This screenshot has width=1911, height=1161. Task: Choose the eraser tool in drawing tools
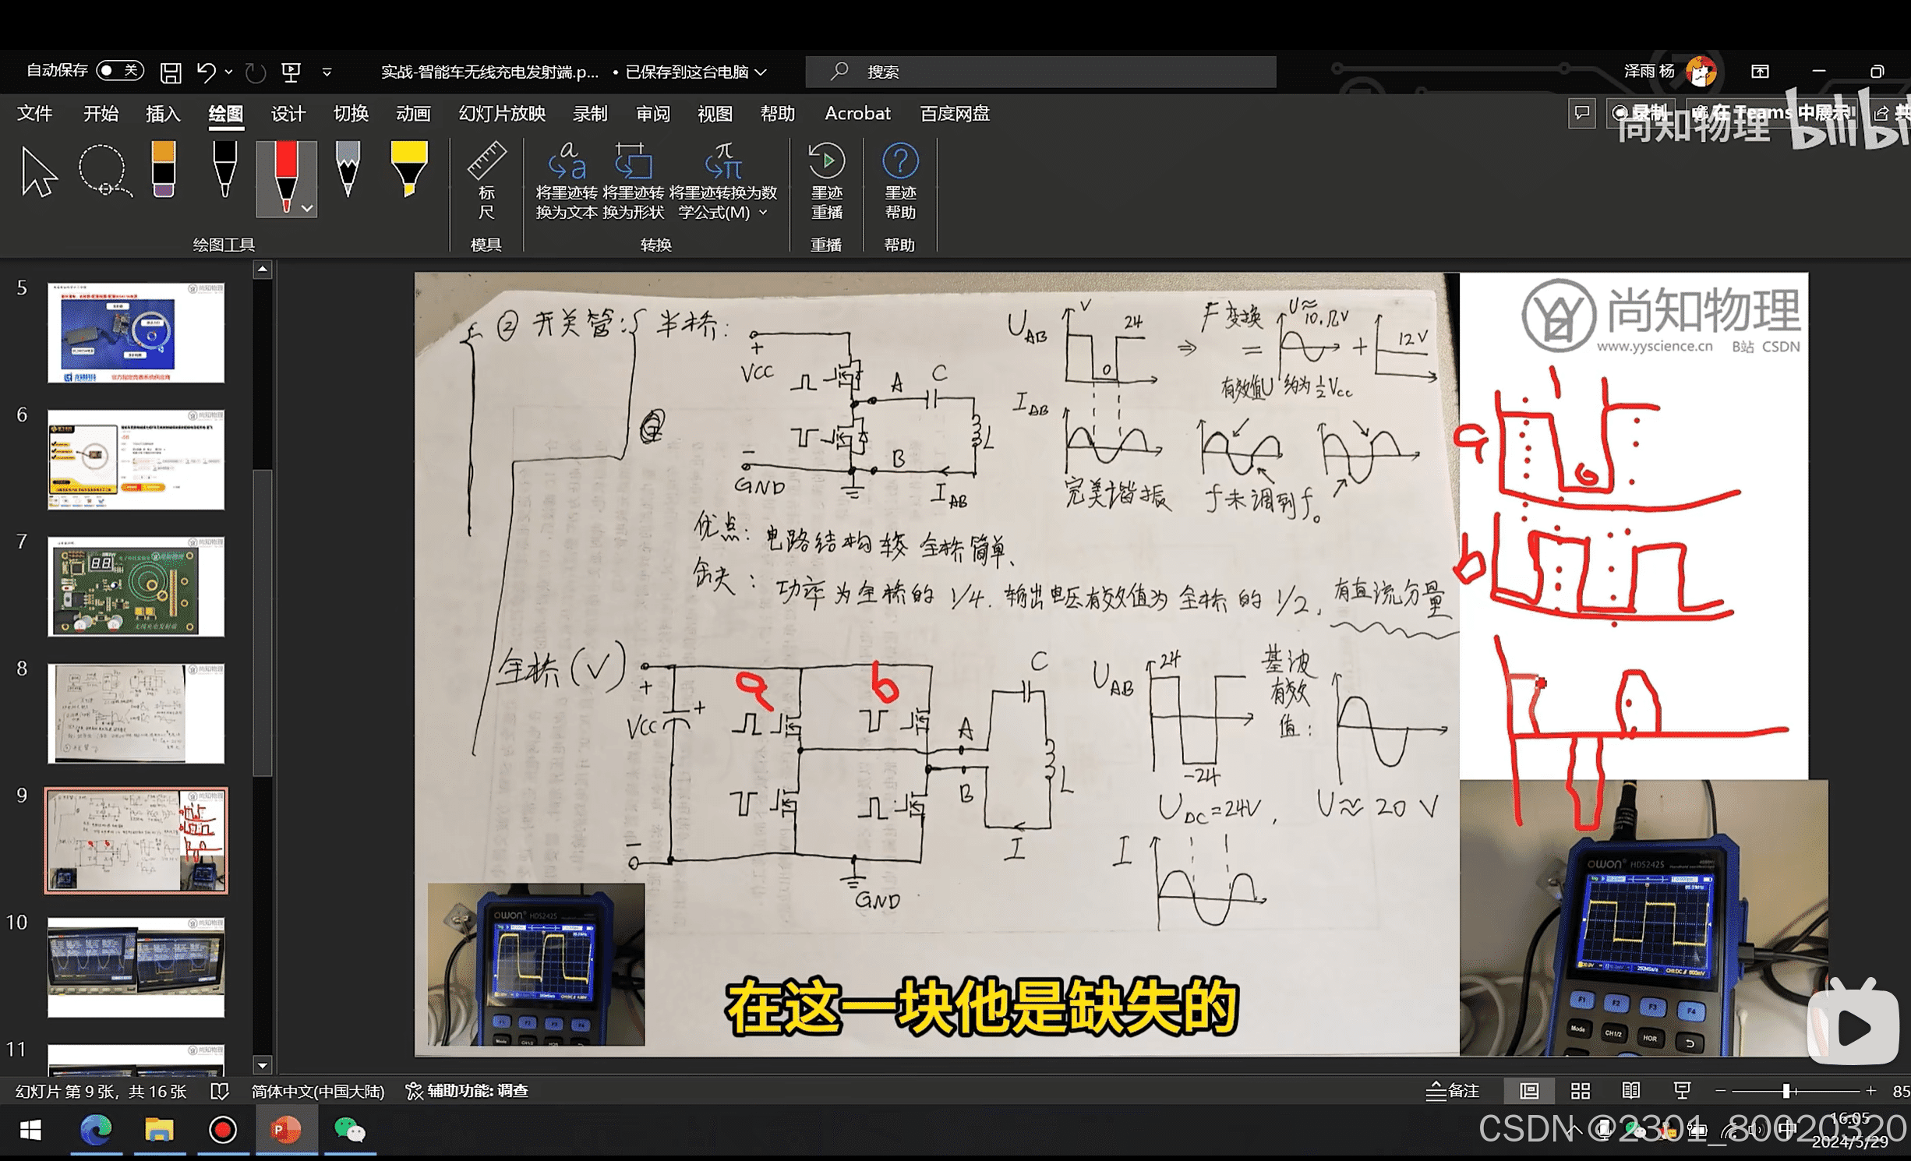click(x=164, y=169)
